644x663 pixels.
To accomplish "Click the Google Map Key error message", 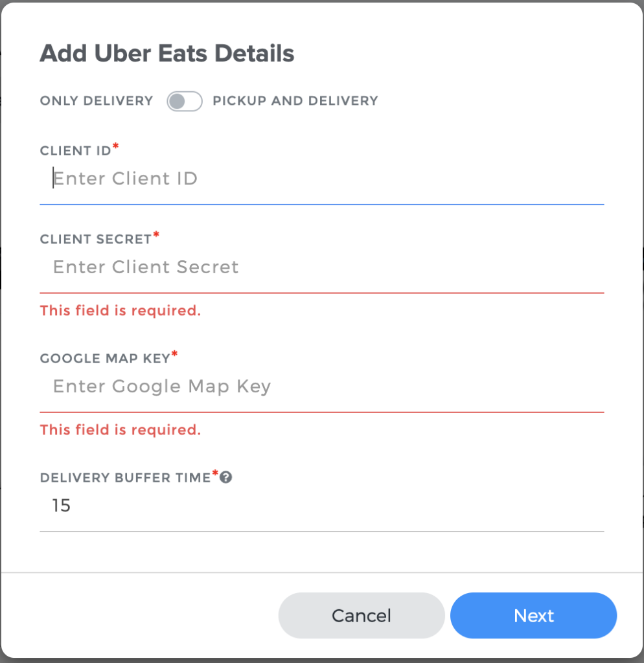I will coord(120,430).
